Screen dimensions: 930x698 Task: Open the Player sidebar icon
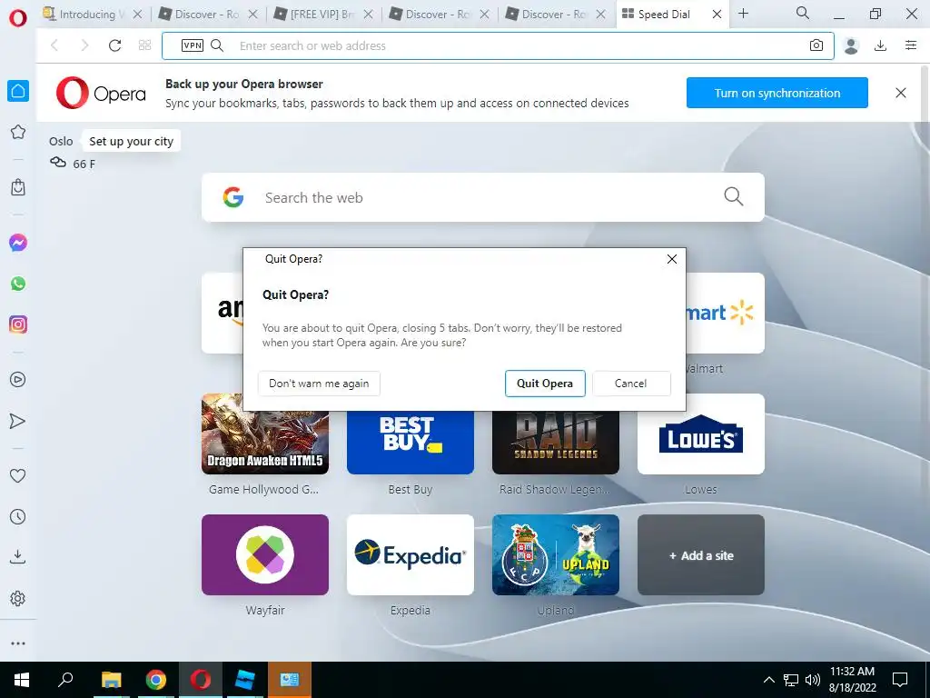tap(18, 380)
